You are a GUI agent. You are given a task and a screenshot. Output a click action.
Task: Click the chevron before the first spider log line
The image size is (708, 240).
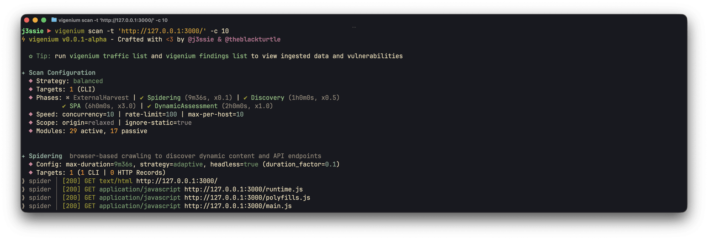click(x=23, y=181)
